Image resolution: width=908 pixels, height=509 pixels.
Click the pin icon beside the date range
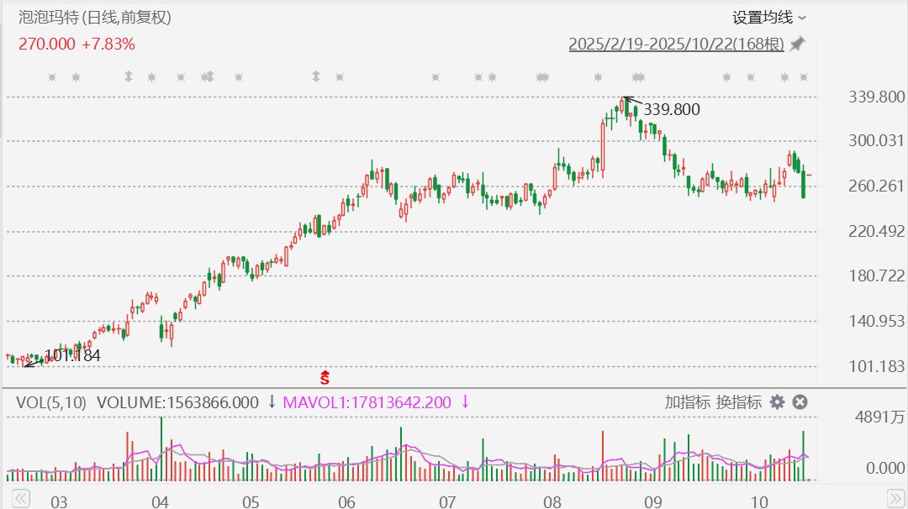(x=797, y=45)
